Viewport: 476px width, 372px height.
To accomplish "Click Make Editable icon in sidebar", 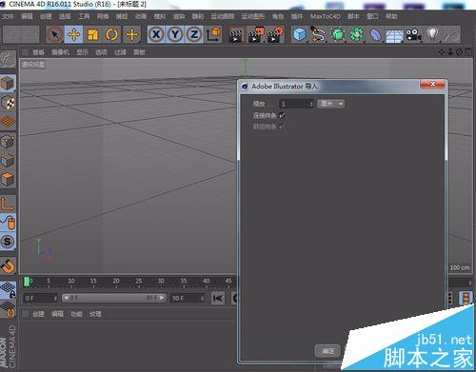I will (8, 59).
